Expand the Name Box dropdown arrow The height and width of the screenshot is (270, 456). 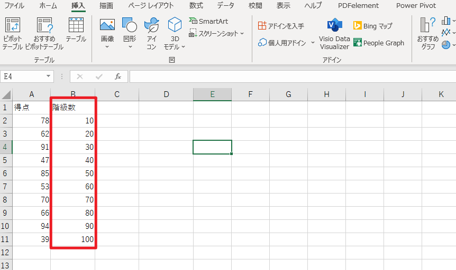point(48,76)
